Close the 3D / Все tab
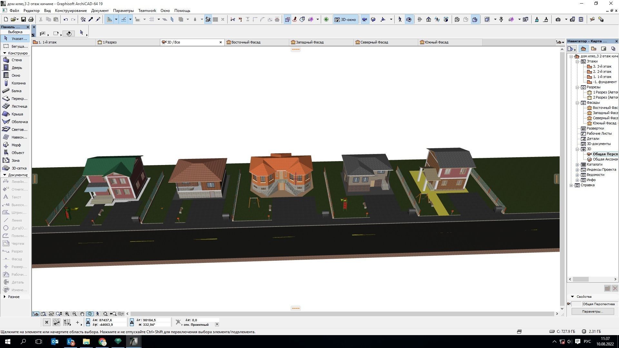 221,42
